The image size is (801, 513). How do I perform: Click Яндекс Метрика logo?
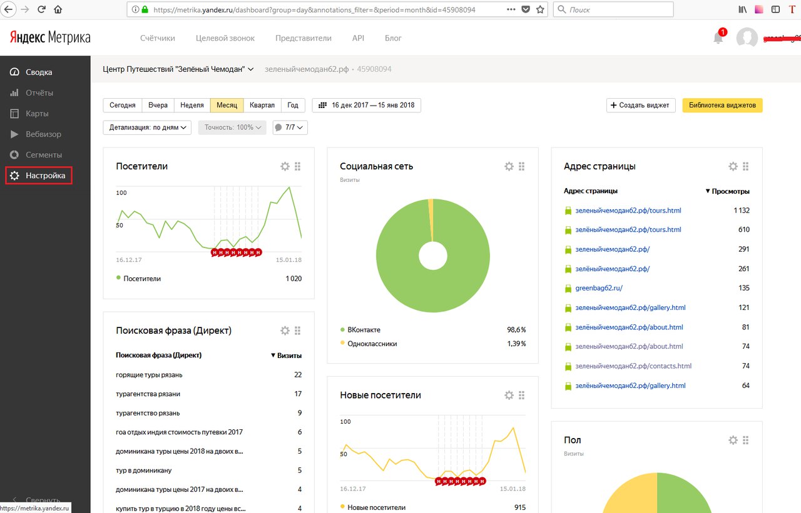point(50,38)
